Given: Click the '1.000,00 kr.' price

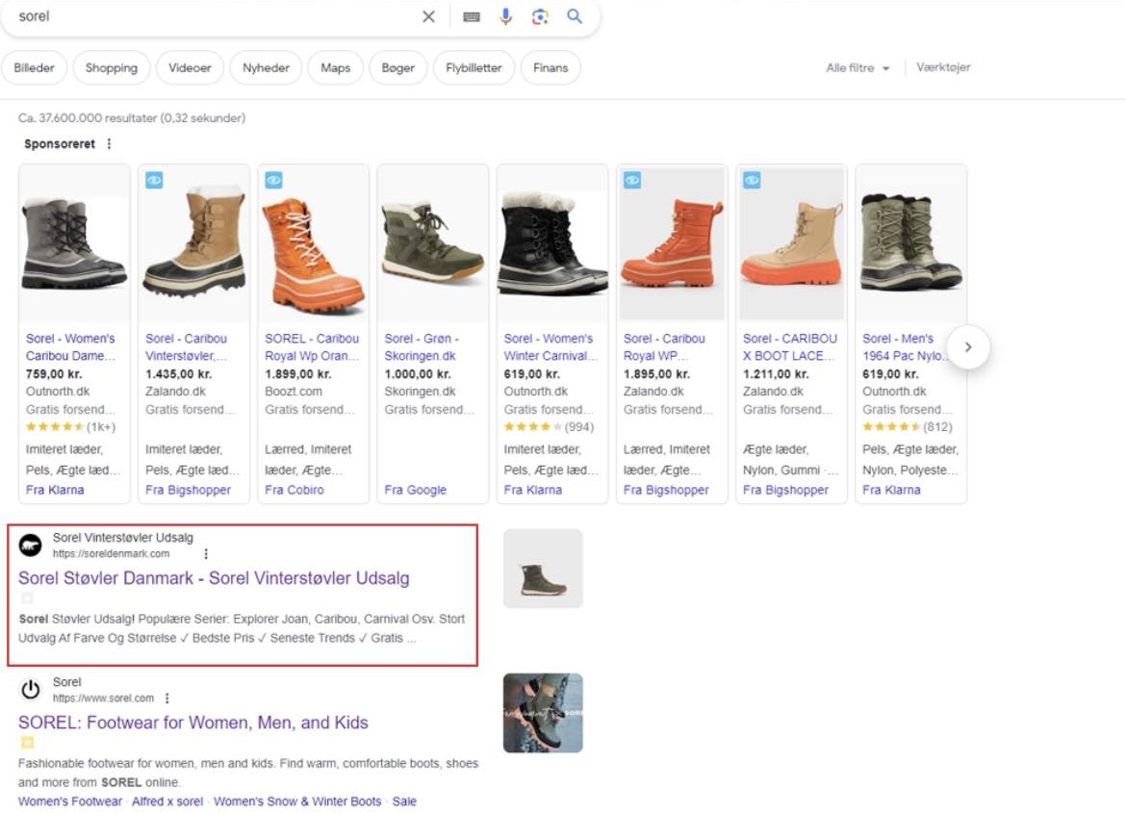Looking at the screenshot, I should point(418,374).
